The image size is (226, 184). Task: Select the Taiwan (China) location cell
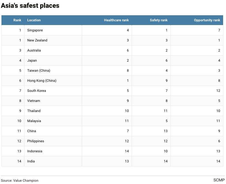[39, 71]
